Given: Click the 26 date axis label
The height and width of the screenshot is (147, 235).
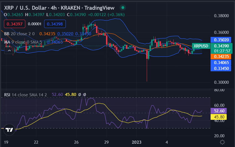Looking at the screenshot, I should 76,142.
